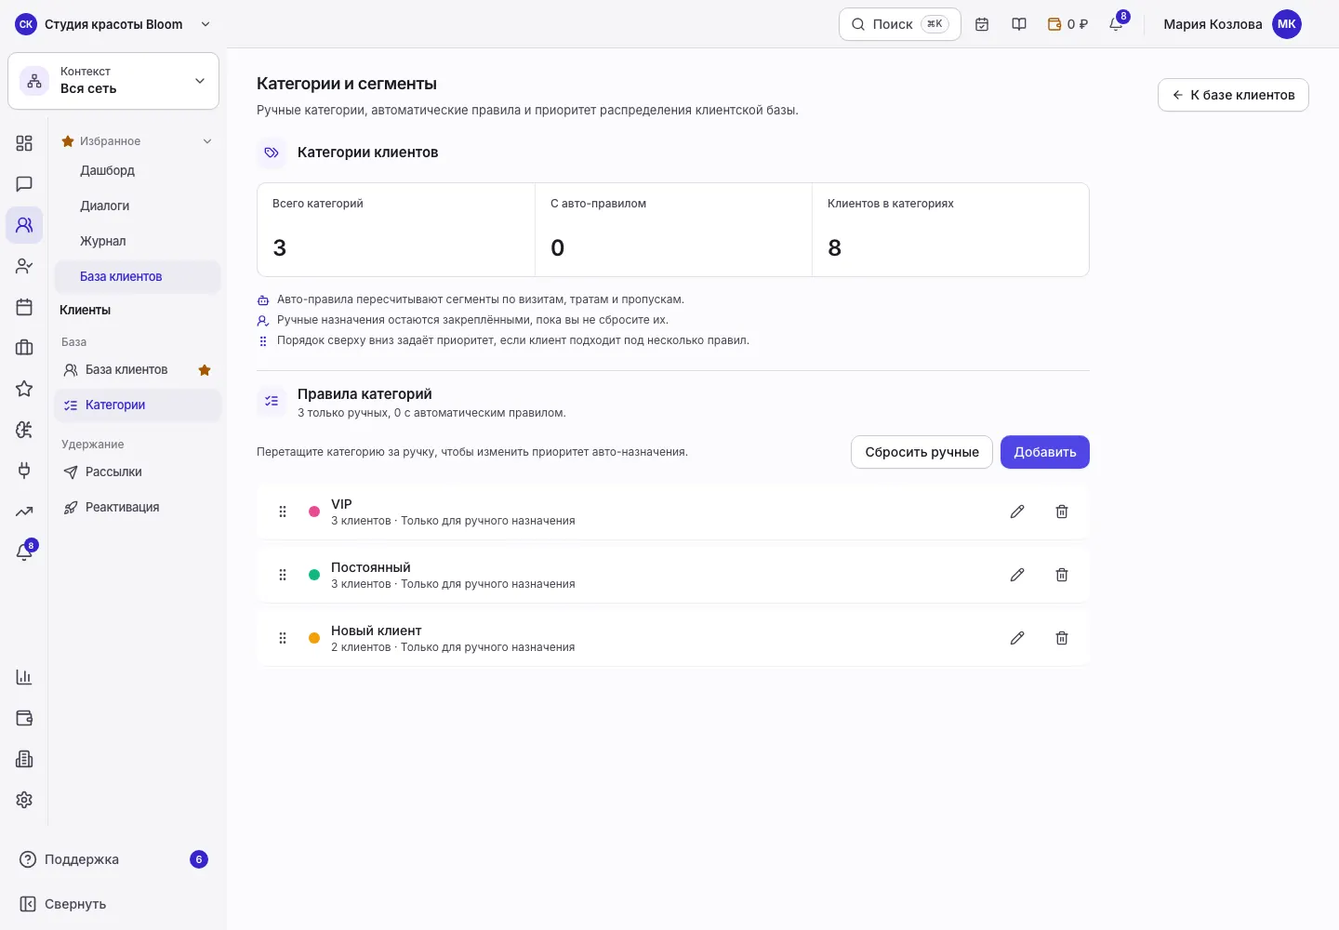Open the chat bubble icon in sidebar rail

click(x=24, y=184)
